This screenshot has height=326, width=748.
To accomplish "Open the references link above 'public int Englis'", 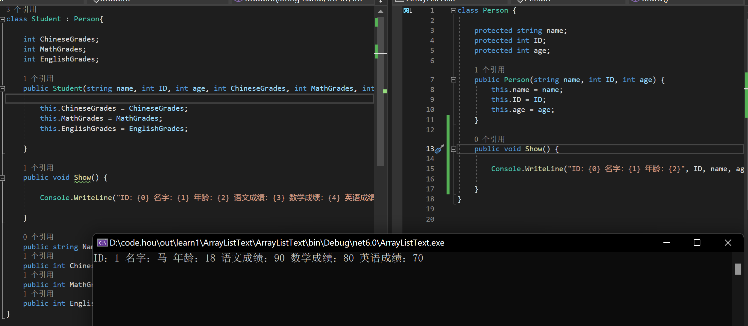I will pos(38,294).
